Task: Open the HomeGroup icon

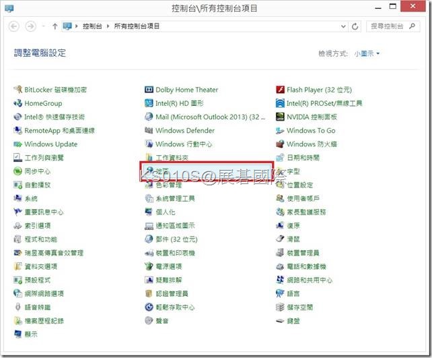Action: [x=17, y=103]
